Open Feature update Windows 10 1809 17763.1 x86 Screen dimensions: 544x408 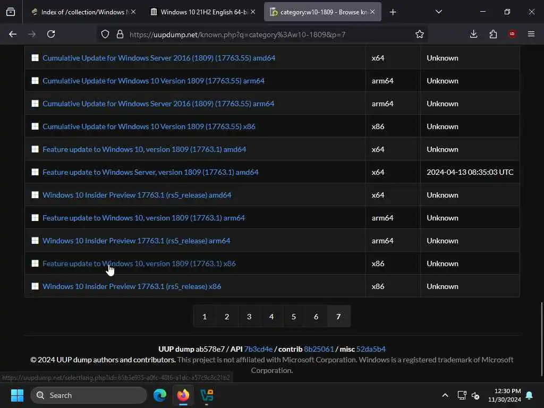tap(139, 263)
